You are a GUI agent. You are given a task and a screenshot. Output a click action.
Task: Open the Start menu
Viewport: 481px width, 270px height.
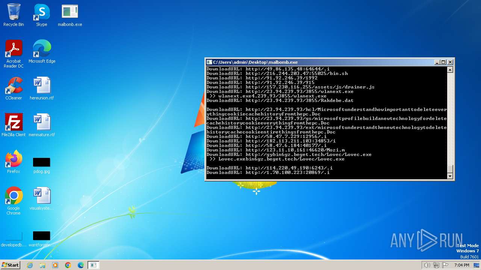(x=10, y=265)
